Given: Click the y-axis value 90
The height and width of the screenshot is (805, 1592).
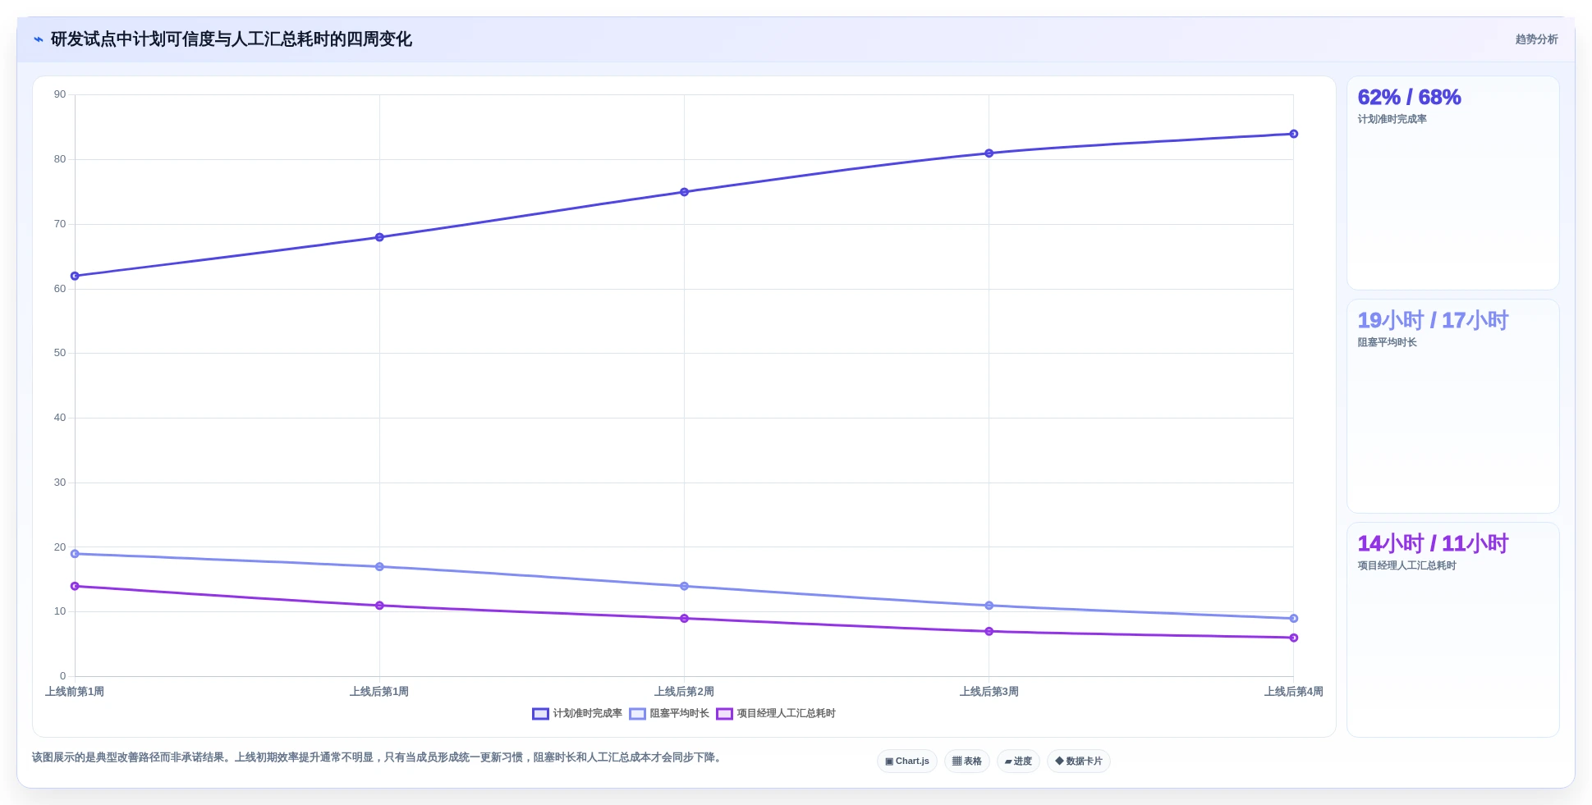Looking at the screenshot, I should [60, 94].
